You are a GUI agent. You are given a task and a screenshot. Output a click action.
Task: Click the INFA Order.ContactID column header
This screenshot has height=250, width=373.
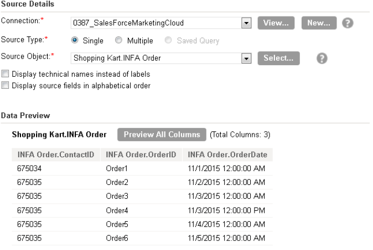pos(56,155)
